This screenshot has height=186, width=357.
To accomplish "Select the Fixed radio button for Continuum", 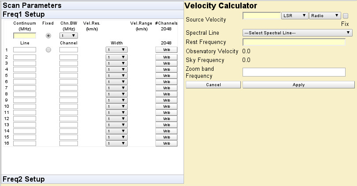I will pos(48,35).
